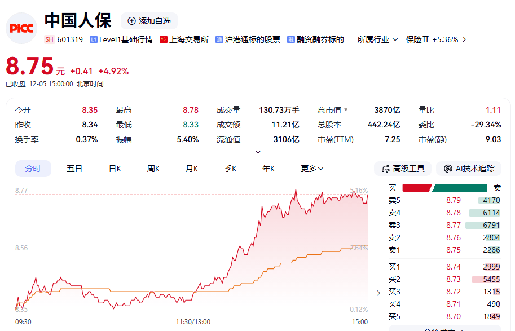515x331 pixels.
Task: Open 高级工具 button
Action: pos(403,169)
